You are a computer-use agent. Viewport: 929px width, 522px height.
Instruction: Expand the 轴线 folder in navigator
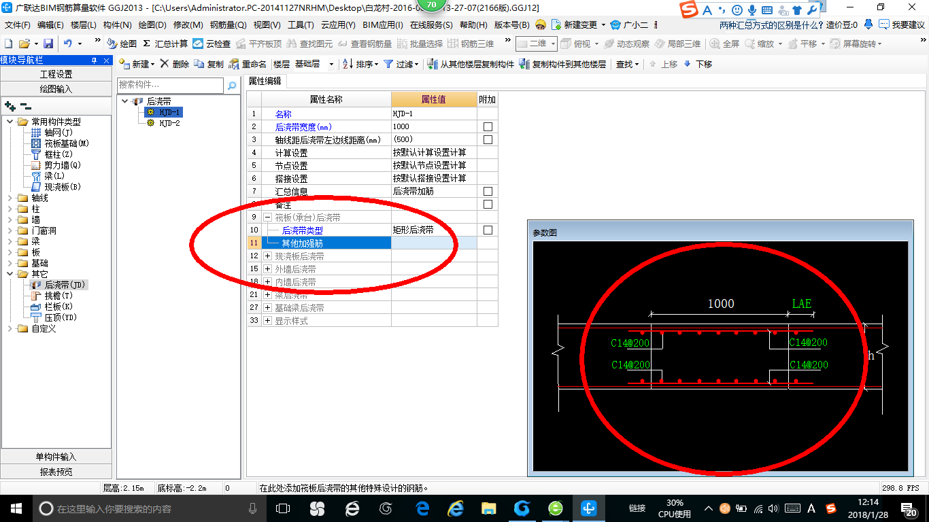tap(10, 198)
